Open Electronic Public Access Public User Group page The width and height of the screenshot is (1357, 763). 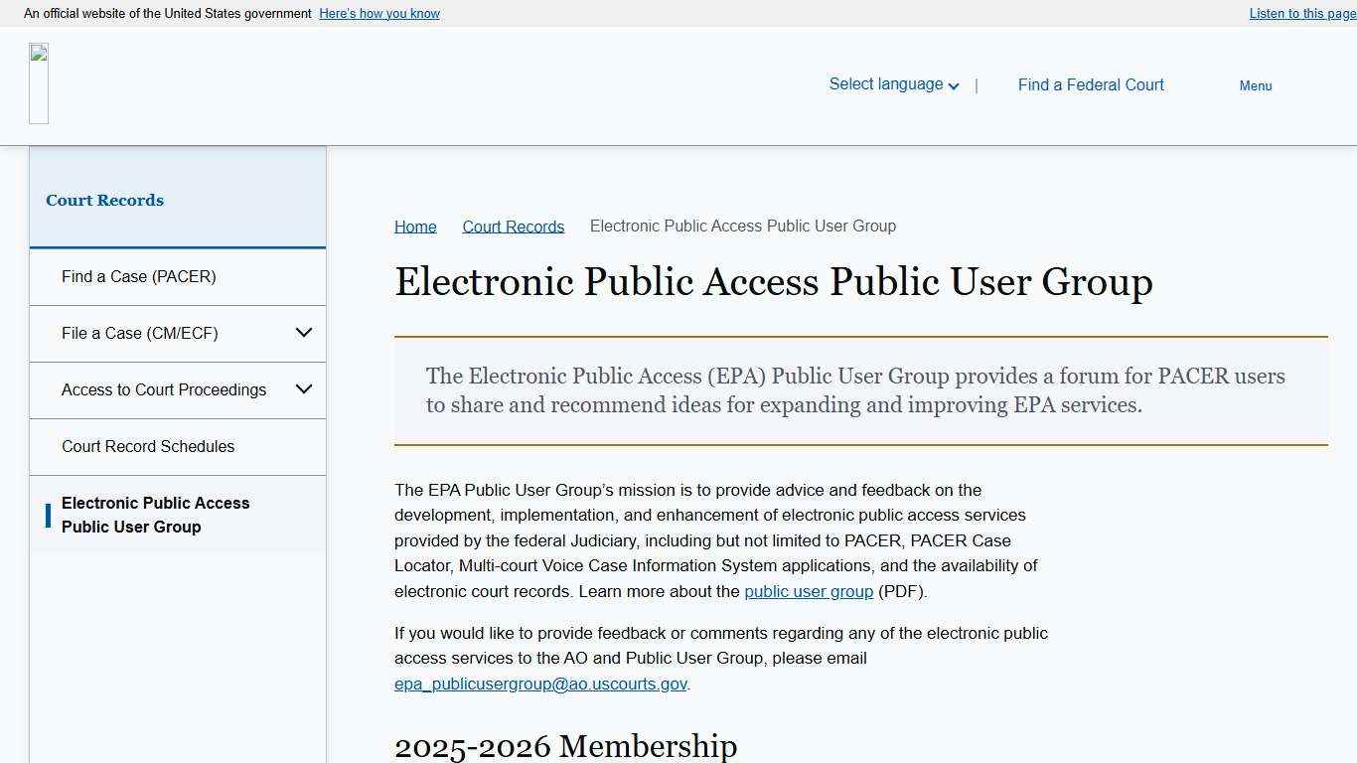(156, 515)
